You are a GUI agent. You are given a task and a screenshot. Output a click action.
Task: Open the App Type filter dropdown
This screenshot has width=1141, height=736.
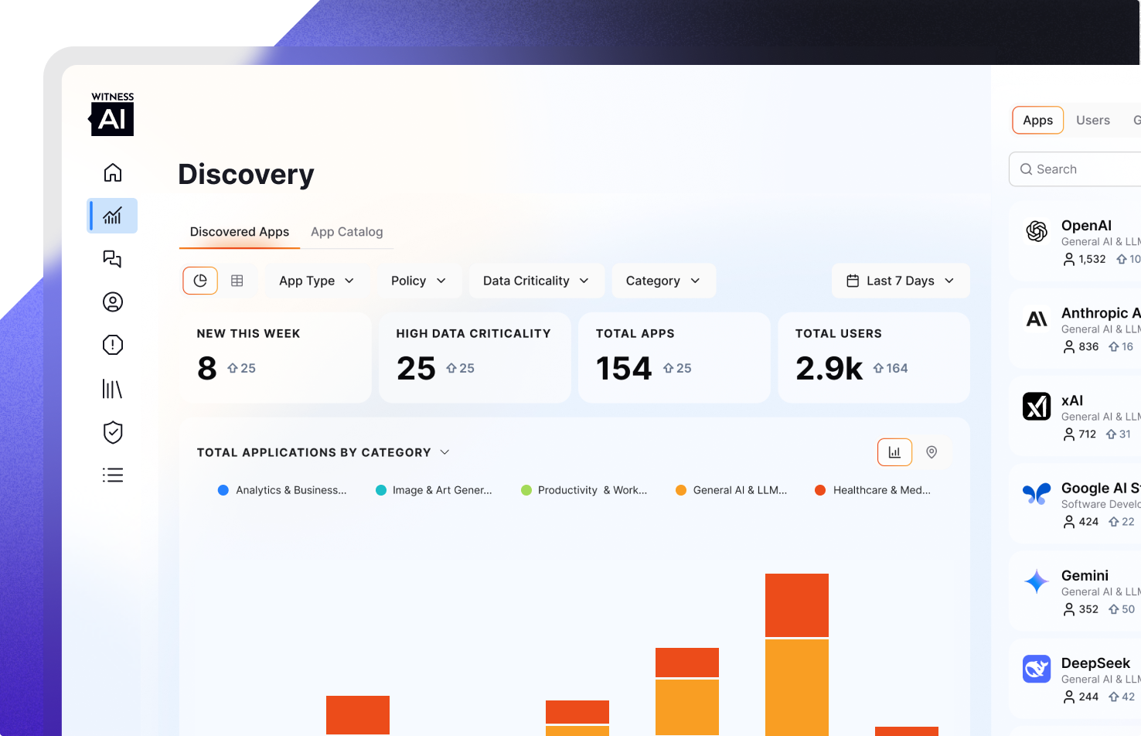point(317,281)
